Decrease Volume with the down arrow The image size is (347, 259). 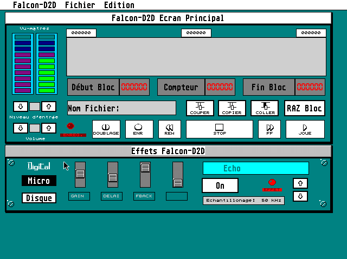click(x=20, y=128)
